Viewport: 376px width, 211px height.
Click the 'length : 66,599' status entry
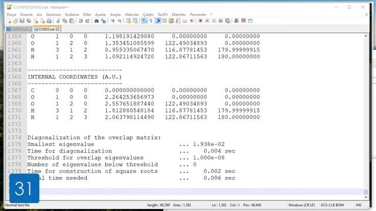pyautogui.click(x=159, y=205)
